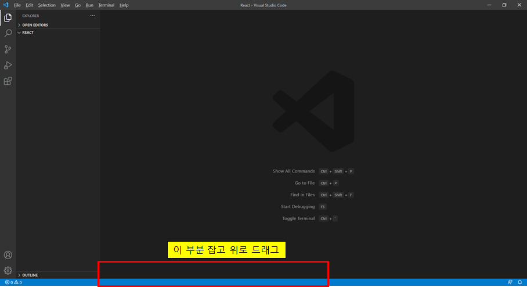
Task: Open the Edit menu
Action: click(29, 5)
